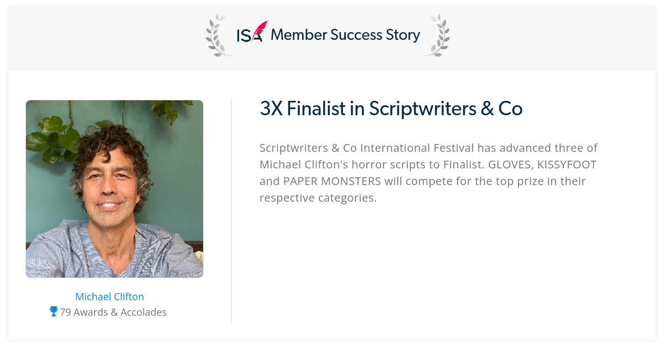664x349 pixels.
Task: Click the left silver laurel wreath icon
Action: click(219, 35)
